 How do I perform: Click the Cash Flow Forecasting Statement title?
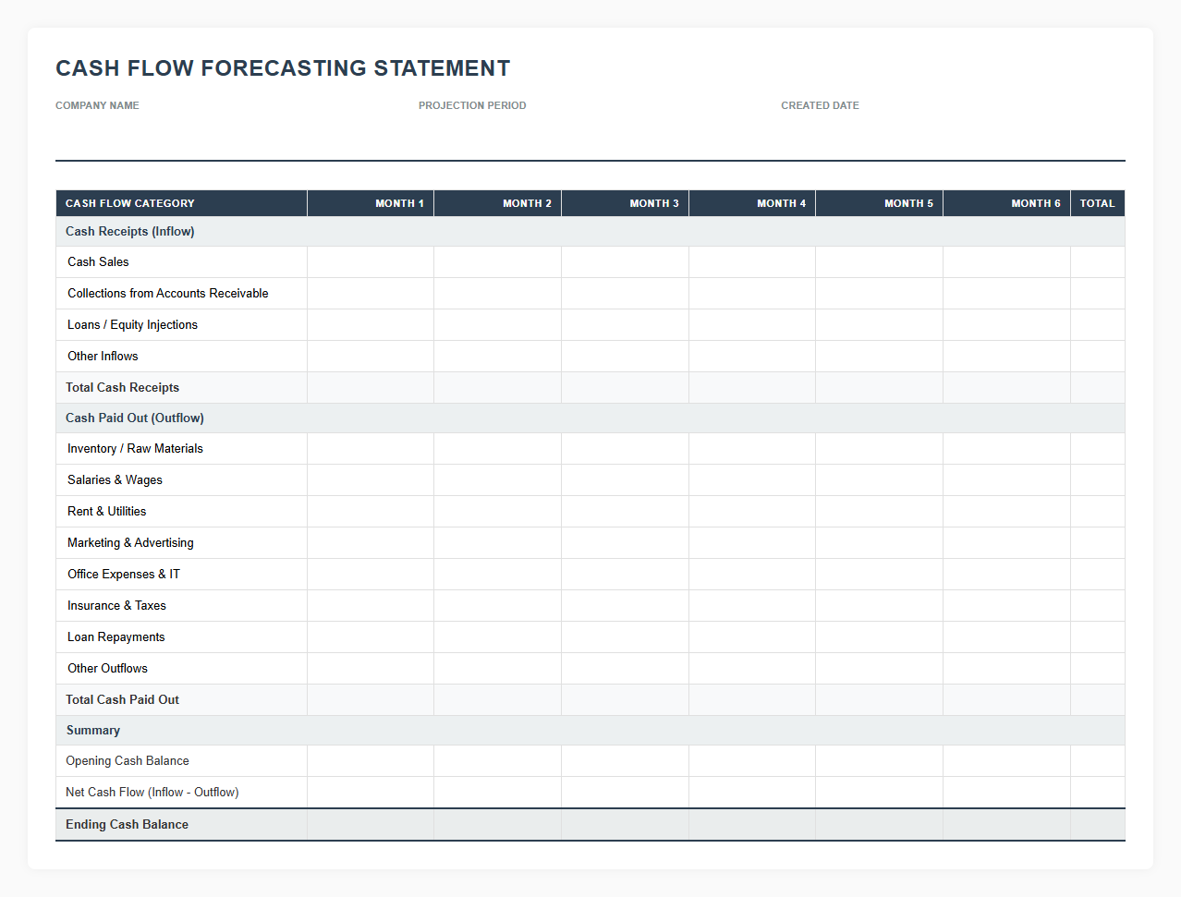coord(283,68)
